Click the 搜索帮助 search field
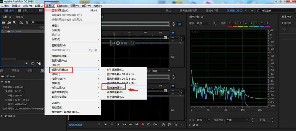Screen dimensions: 296x131 [275, 11]
